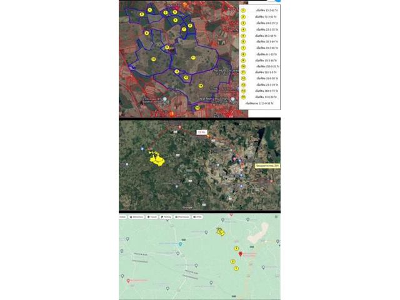Select the ATMs filter chip
This screenshot has height=300, width=400.
click(197, 217)
